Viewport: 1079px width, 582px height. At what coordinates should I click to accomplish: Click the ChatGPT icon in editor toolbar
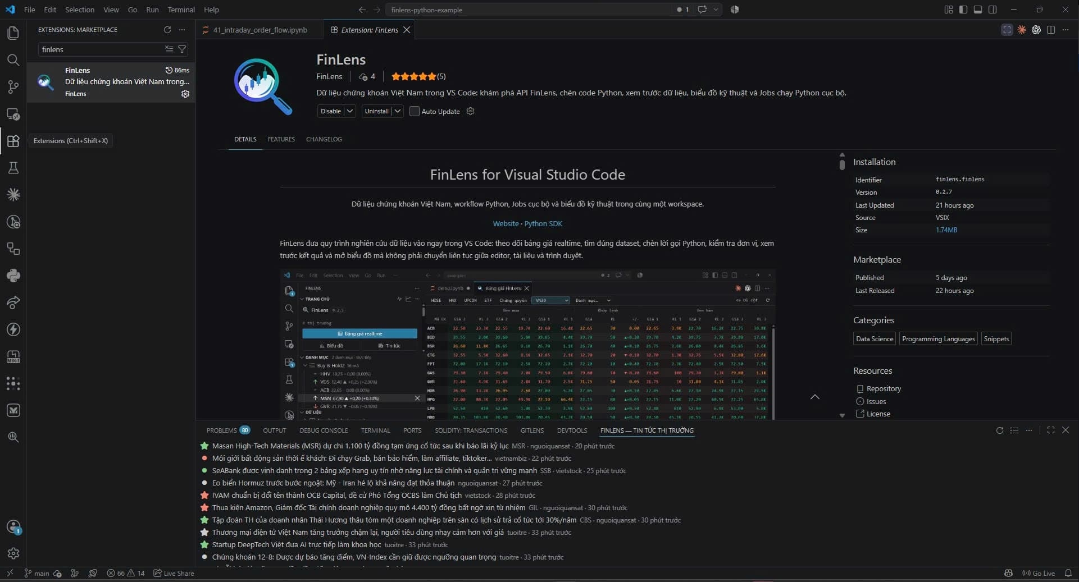tap(1036, 30)
